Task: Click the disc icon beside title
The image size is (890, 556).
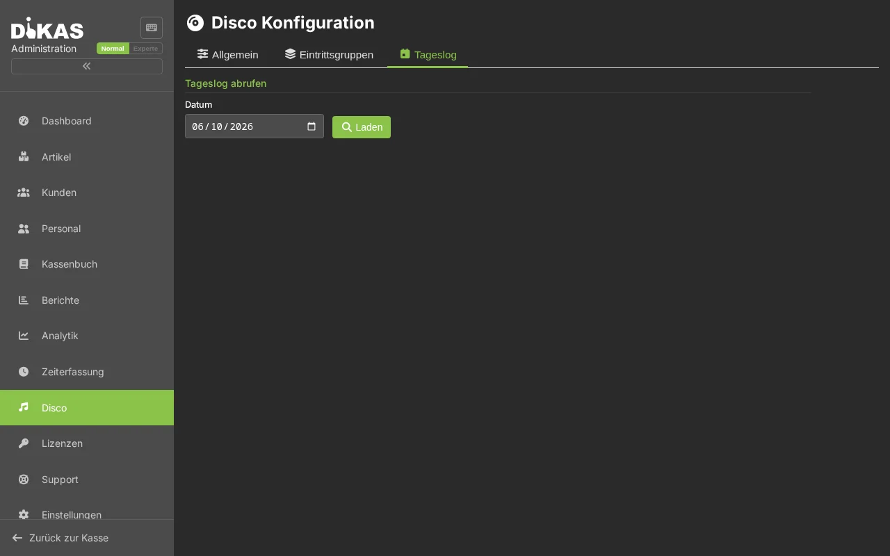Action: (195, 23)
